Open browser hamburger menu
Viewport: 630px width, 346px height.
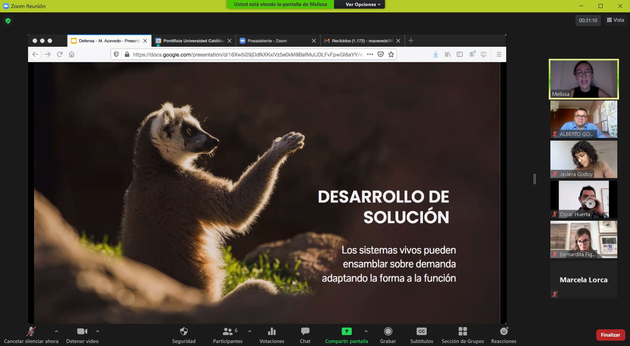pos(499,54)
